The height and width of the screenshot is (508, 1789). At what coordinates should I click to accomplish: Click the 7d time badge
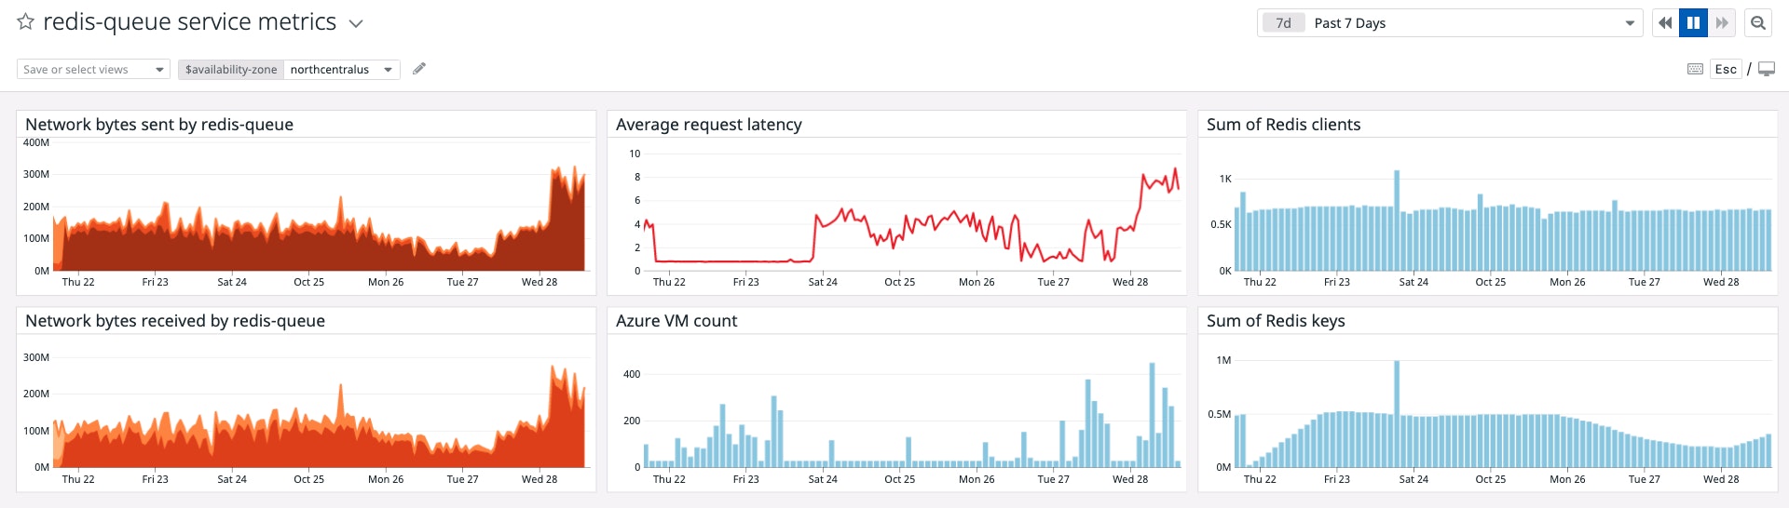(x=1283, y=23)
